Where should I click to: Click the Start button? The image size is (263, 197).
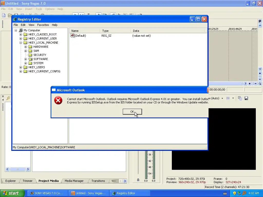coord(12,193)
